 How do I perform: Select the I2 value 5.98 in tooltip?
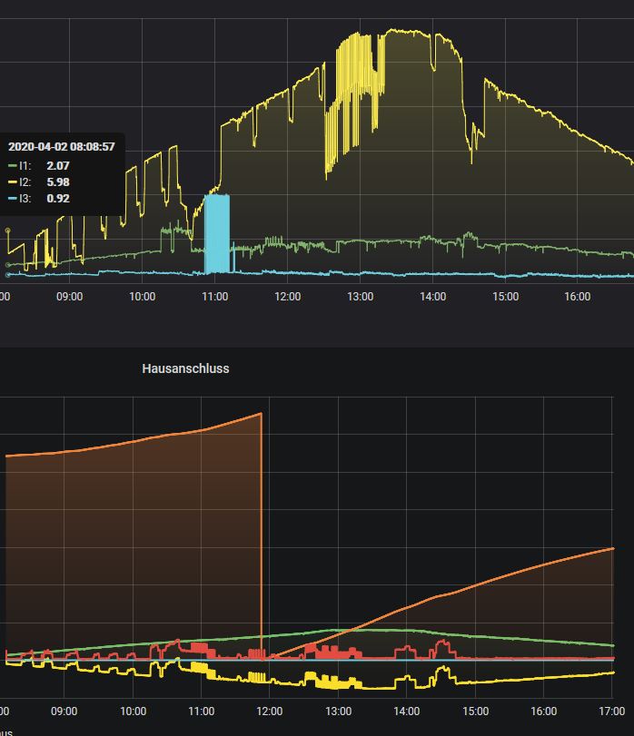pos(58,182)
